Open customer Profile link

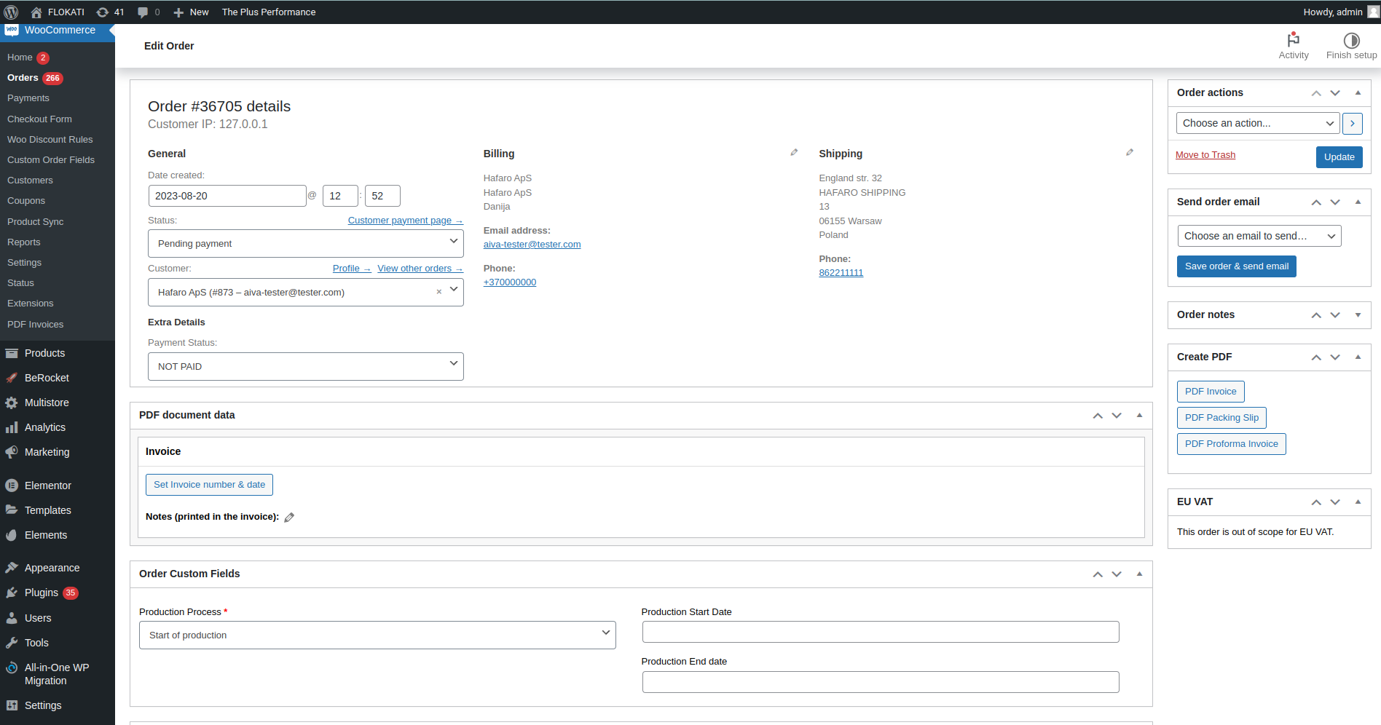[352, 269]
